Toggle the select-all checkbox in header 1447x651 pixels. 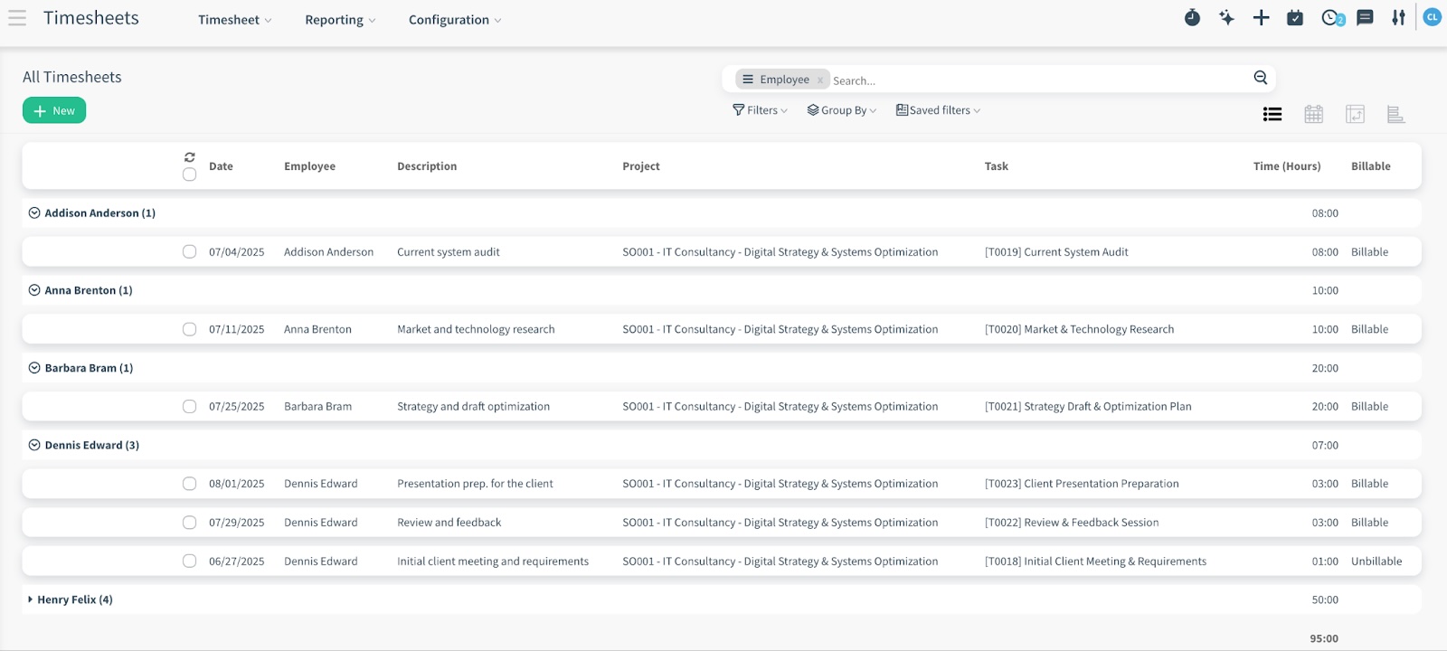tap(189, 175)
